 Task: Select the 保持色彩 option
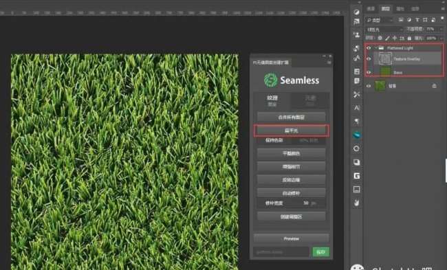274,140
